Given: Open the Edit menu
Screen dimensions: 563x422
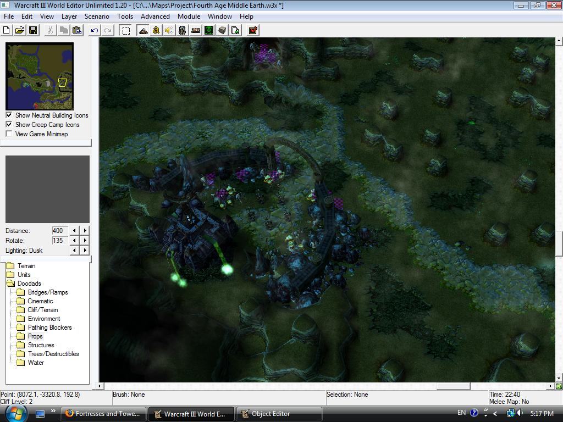Looking at the screenshot, I should pyautogui.click(x=27, y=16).
